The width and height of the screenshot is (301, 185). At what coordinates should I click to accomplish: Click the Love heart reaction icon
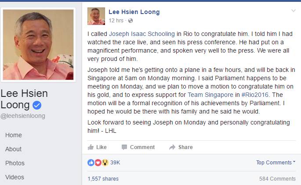[98, 163]
